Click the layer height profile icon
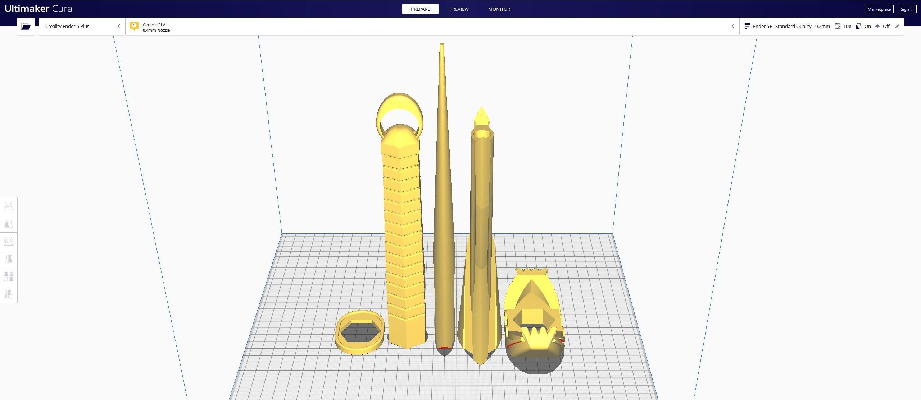 pos(747,26)
